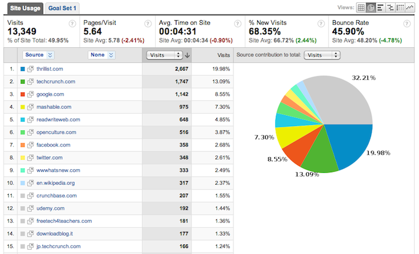Click the blue thrillist.com color swatch
Screen dimensions: 419x254
(23, 69)
